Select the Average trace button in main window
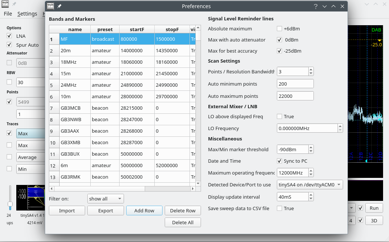The image size is (389, 242). (x=31, y=157)
